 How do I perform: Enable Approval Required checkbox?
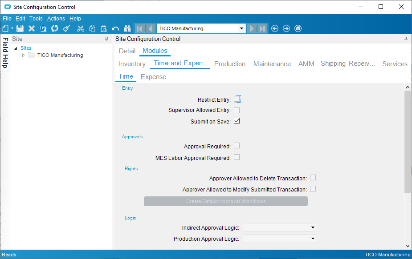coord(237,145)
